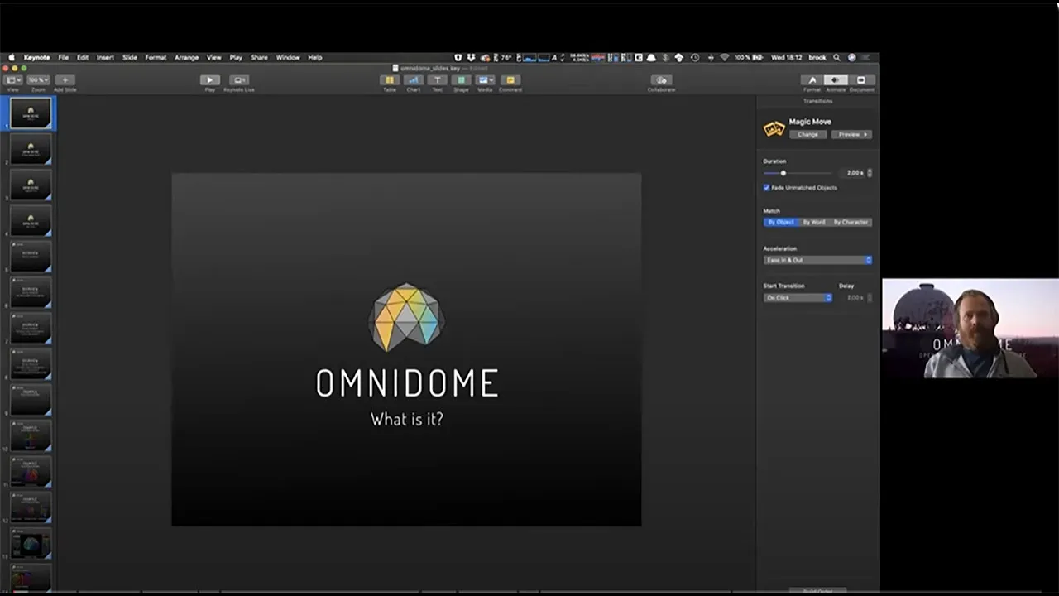Click the Build Order button
This screenshot has height=596, width=1059.
817,590
